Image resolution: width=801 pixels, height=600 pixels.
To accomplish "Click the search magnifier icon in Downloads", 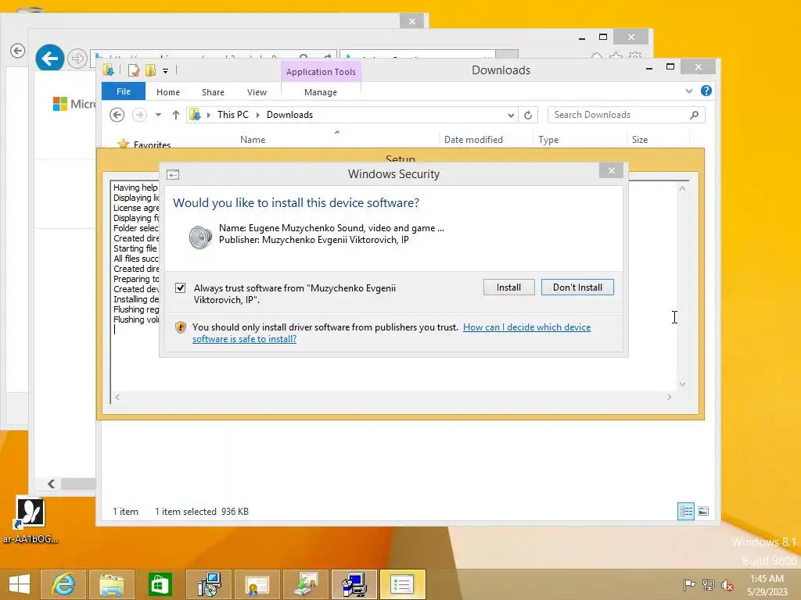I will coord(695,115).
